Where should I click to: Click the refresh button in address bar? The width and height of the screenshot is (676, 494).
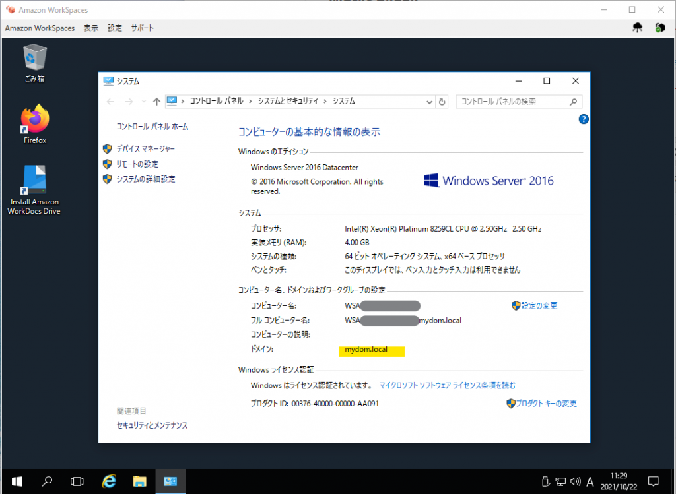point(442,102)
